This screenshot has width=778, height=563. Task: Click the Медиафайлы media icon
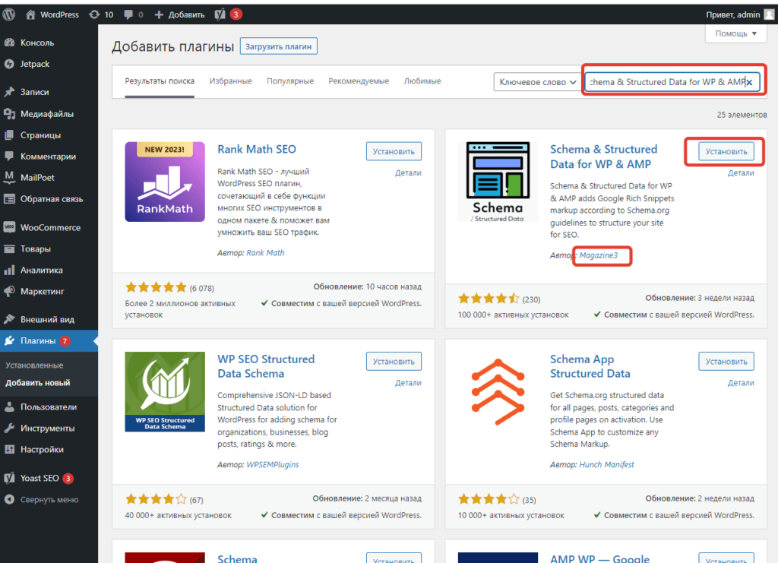9,114
